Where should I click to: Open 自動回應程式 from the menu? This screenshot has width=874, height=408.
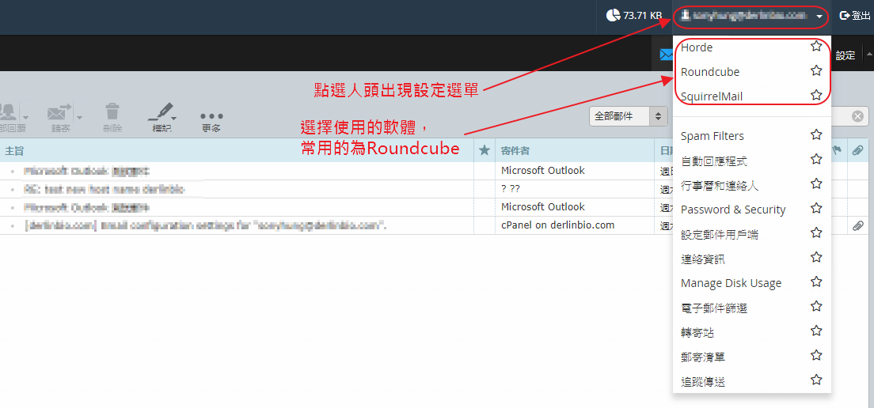[714, 161]
